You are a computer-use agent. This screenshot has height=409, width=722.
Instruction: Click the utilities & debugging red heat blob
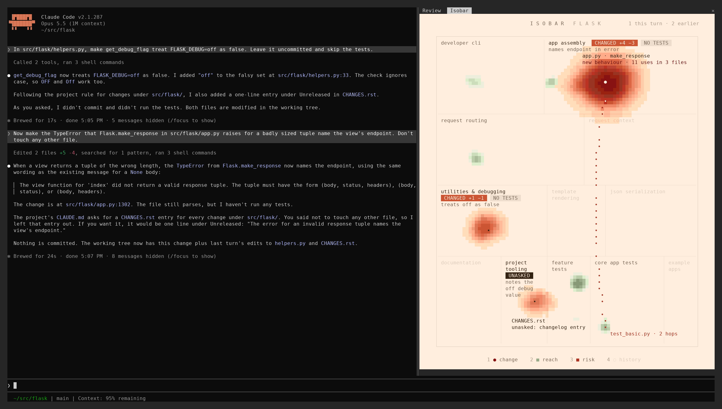485,228
